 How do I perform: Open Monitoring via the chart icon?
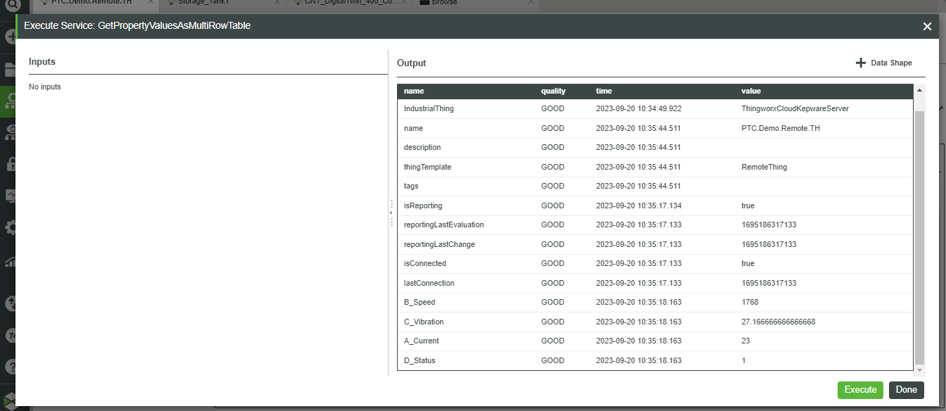11,262
